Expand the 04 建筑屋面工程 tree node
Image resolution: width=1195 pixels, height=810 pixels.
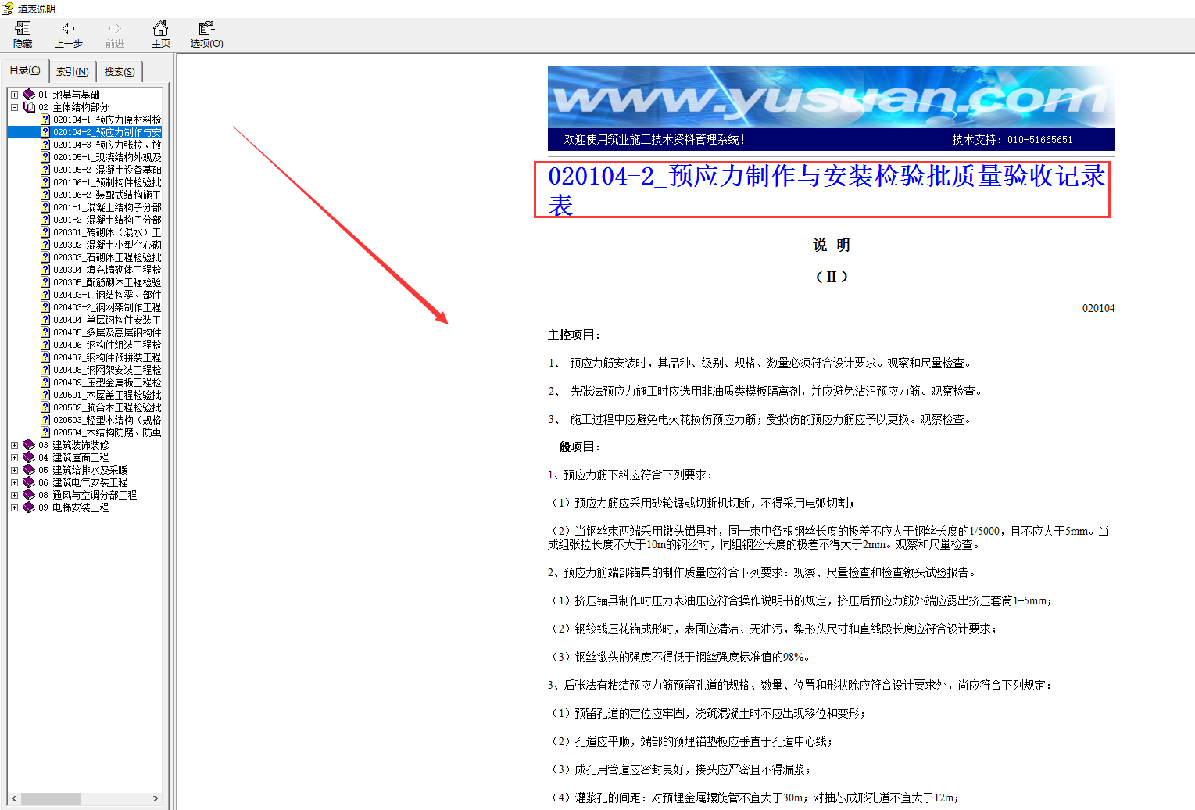click(x=14, y=457)
